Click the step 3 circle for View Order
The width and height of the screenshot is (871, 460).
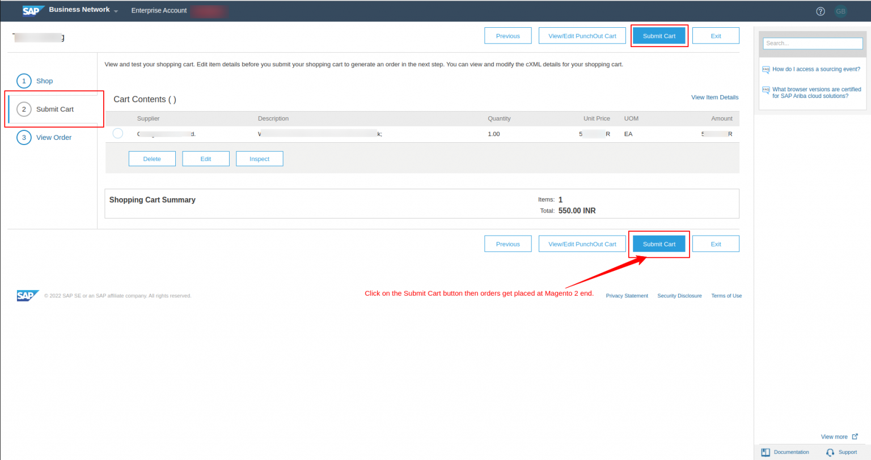pyautogui.click(x=24, y=138)
